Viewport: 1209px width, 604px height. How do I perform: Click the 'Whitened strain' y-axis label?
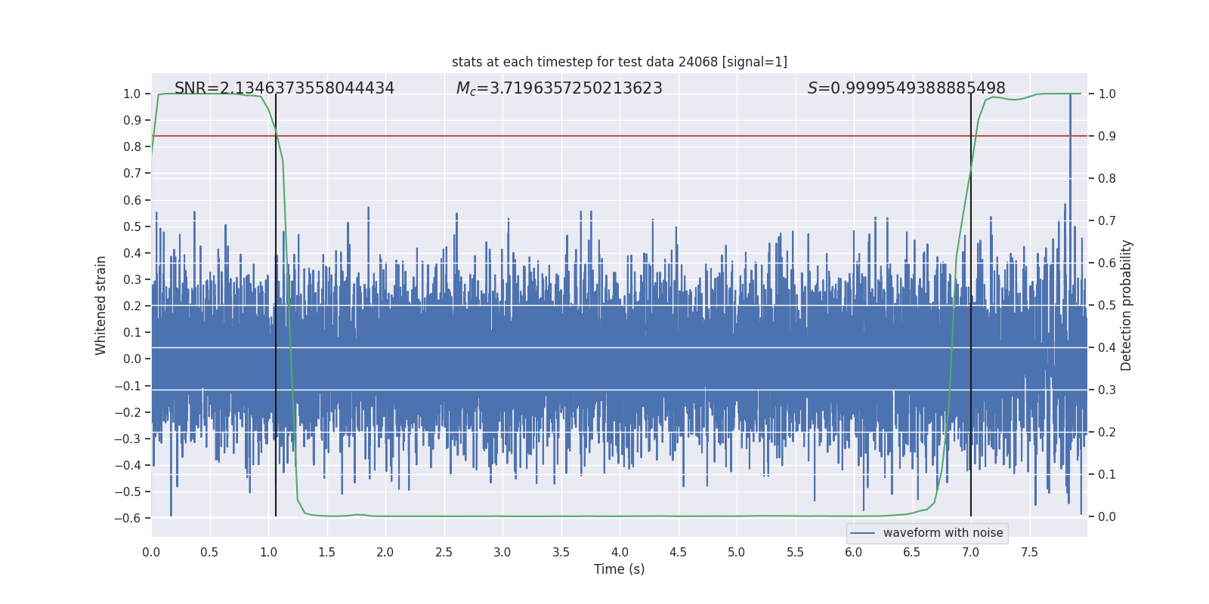click(x=101, y=306)
